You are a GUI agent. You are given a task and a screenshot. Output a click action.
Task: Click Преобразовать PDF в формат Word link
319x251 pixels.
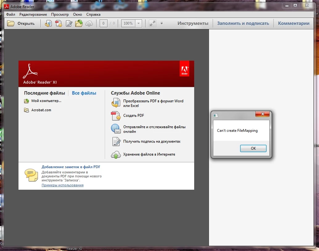tap(153, 103)
